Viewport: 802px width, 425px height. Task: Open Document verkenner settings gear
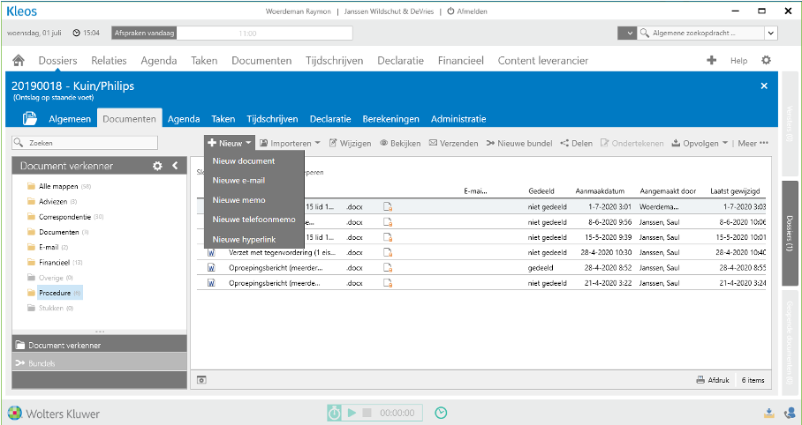(x=157, y=166)
